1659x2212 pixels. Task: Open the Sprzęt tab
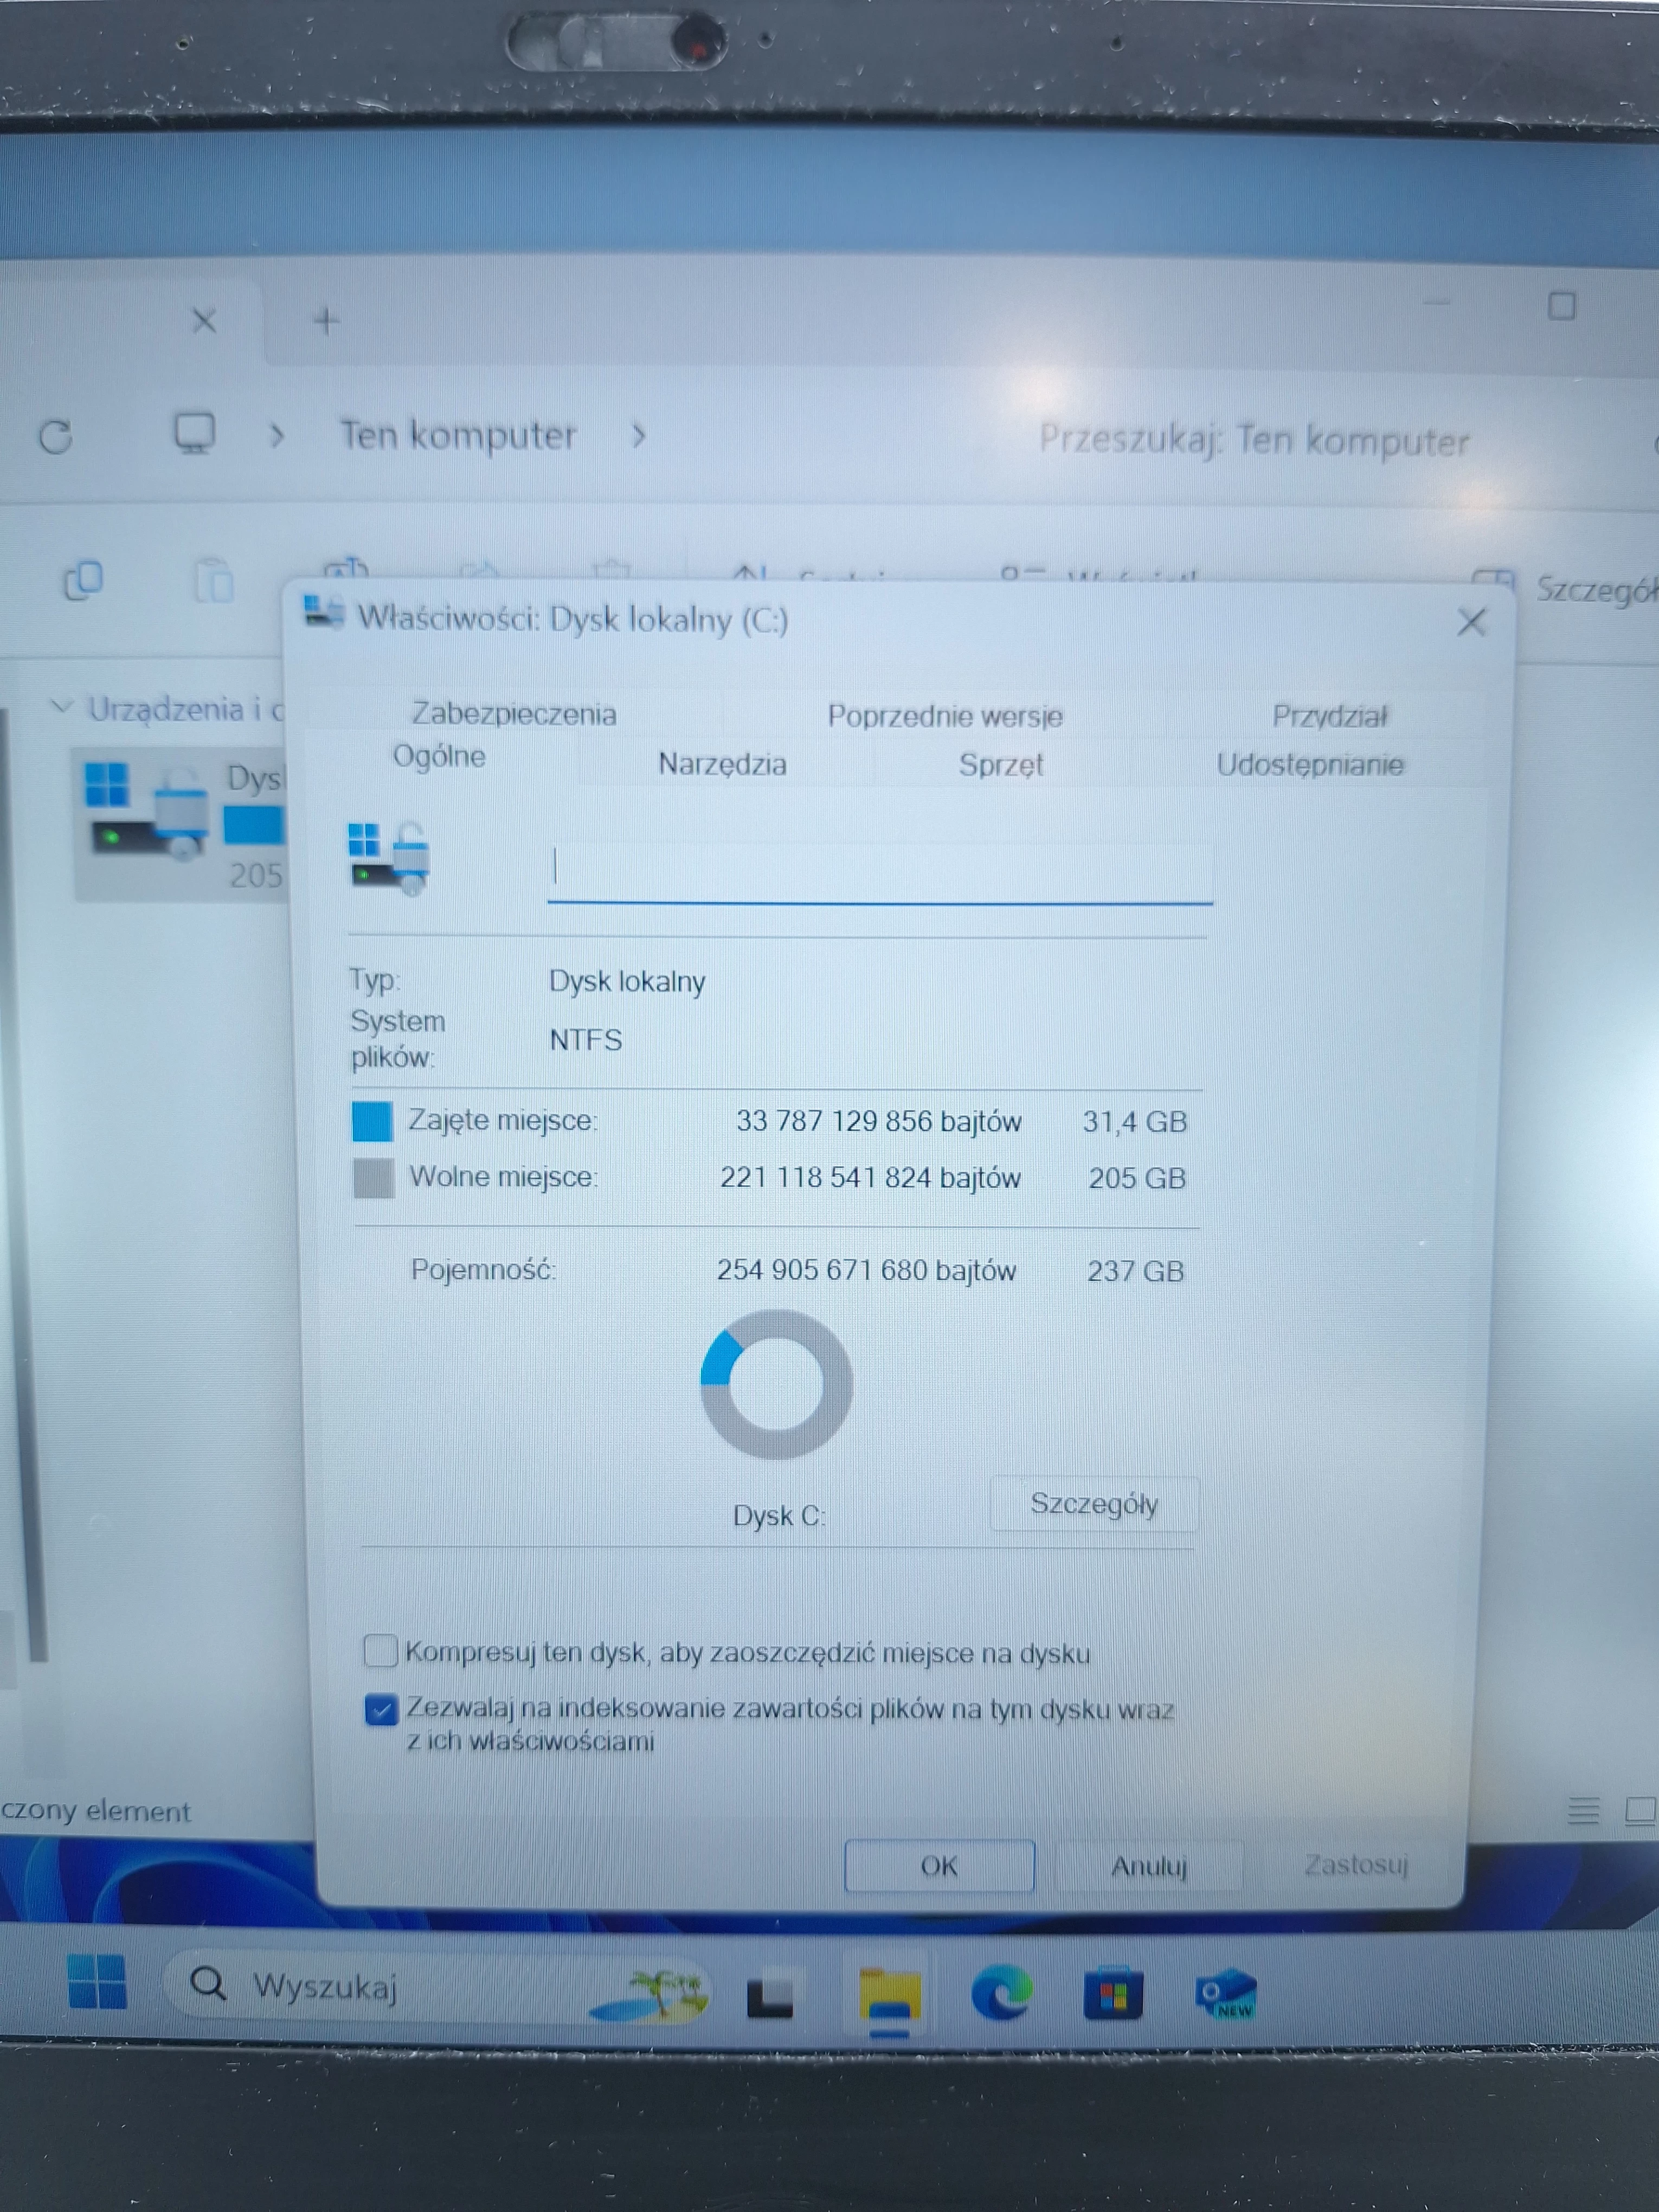pyautogui.click(x=1000, y=765)
